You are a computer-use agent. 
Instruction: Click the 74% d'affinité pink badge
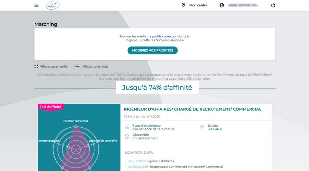(51, 107)
